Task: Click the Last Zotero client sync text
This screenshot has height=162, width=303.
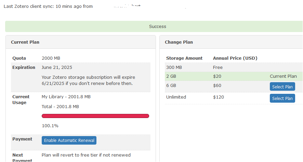Action: pyautogui.click(x=48, y=6)
